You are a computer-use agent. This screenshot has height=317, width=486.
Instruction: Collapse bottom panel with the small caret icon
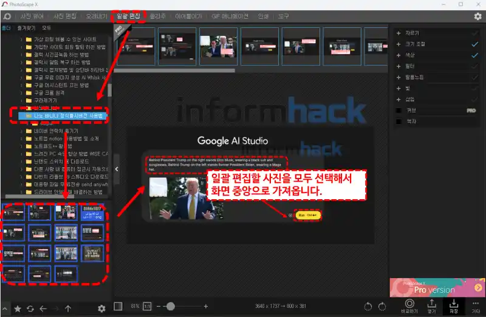[5, 308]
